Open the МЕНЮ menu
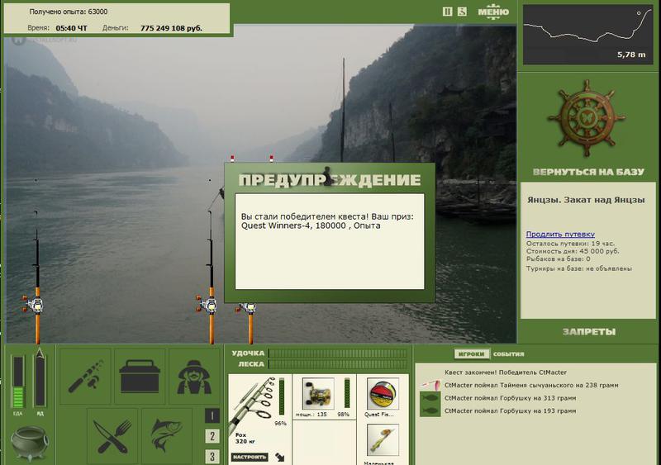Screen dimensions: 661x465 point(493,12)
